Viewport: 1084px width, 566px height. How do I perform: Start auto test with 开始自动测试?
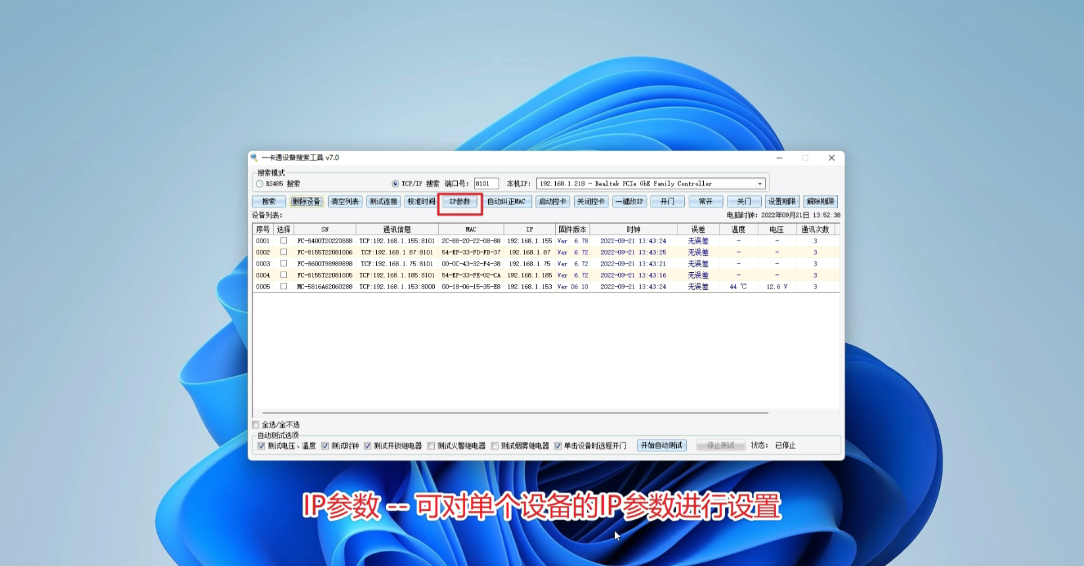(662, 446)
